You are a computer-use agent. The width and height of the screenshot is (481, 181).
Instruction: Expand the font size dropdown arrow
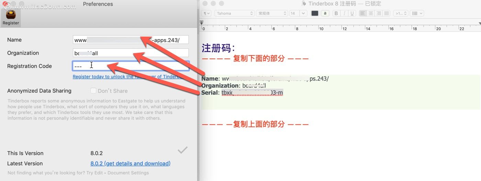pyautogui.click(x=303, y=13)
